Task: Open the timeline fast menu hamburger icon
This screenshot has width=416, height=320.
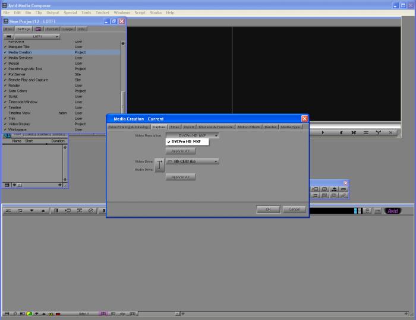Action: click(x=7, y=314)
